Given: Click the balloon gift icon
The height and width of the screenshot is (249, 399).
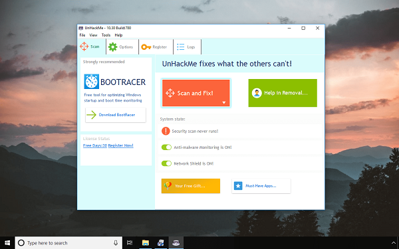Looking at the screenshot, I should 168,185.
